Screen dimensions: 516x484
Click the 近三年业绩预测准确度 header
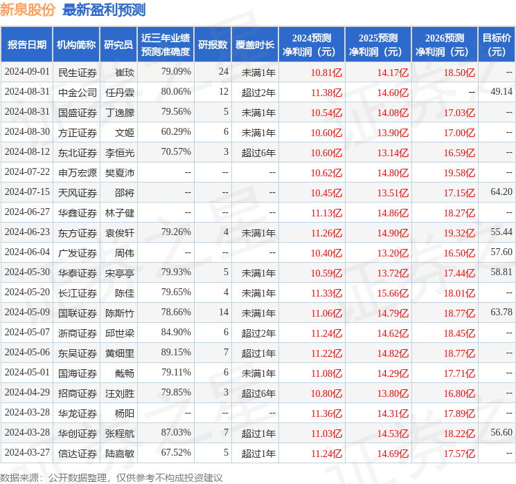coord(166,45)
